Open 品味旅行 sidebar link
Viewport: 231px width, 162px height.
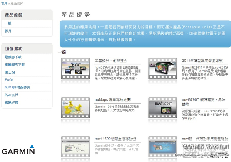point(11,95)
